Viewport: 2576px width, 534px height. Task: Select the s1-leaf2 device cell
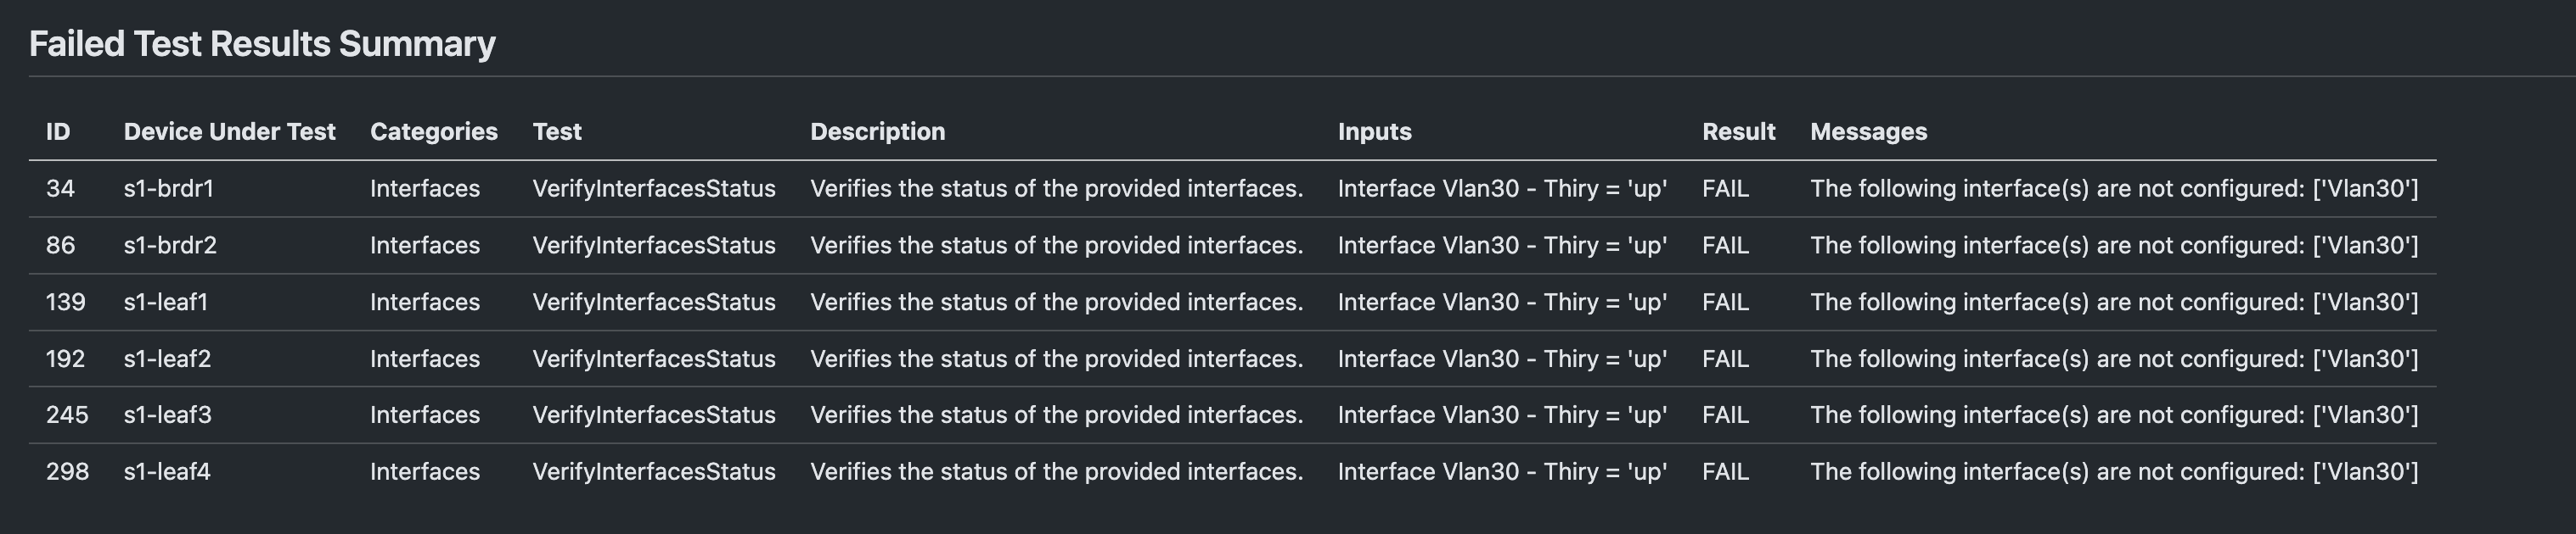167,359
